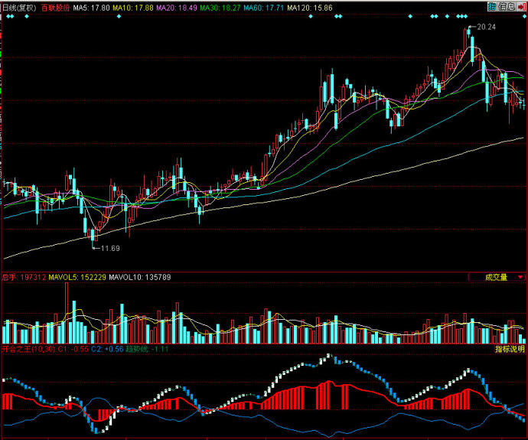The height and width of the screenshot is (440, 528).
Task: Click the red arrow exit icon
Action: point(522,7)
